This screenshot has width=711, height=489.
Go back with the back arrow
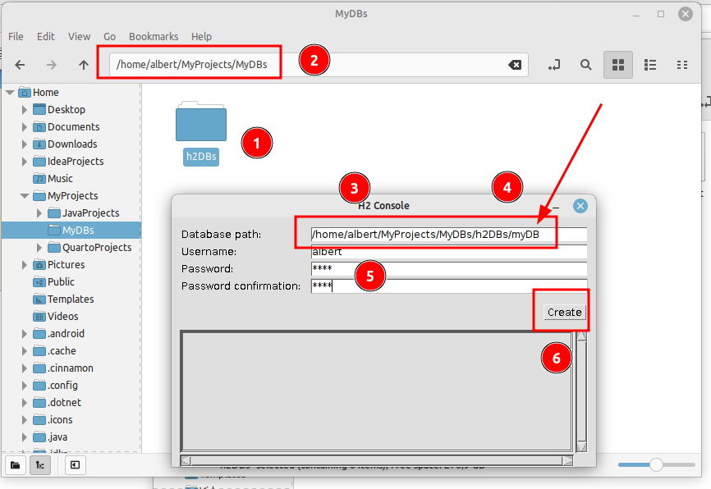pyautogui.click(x=20, y=65)
